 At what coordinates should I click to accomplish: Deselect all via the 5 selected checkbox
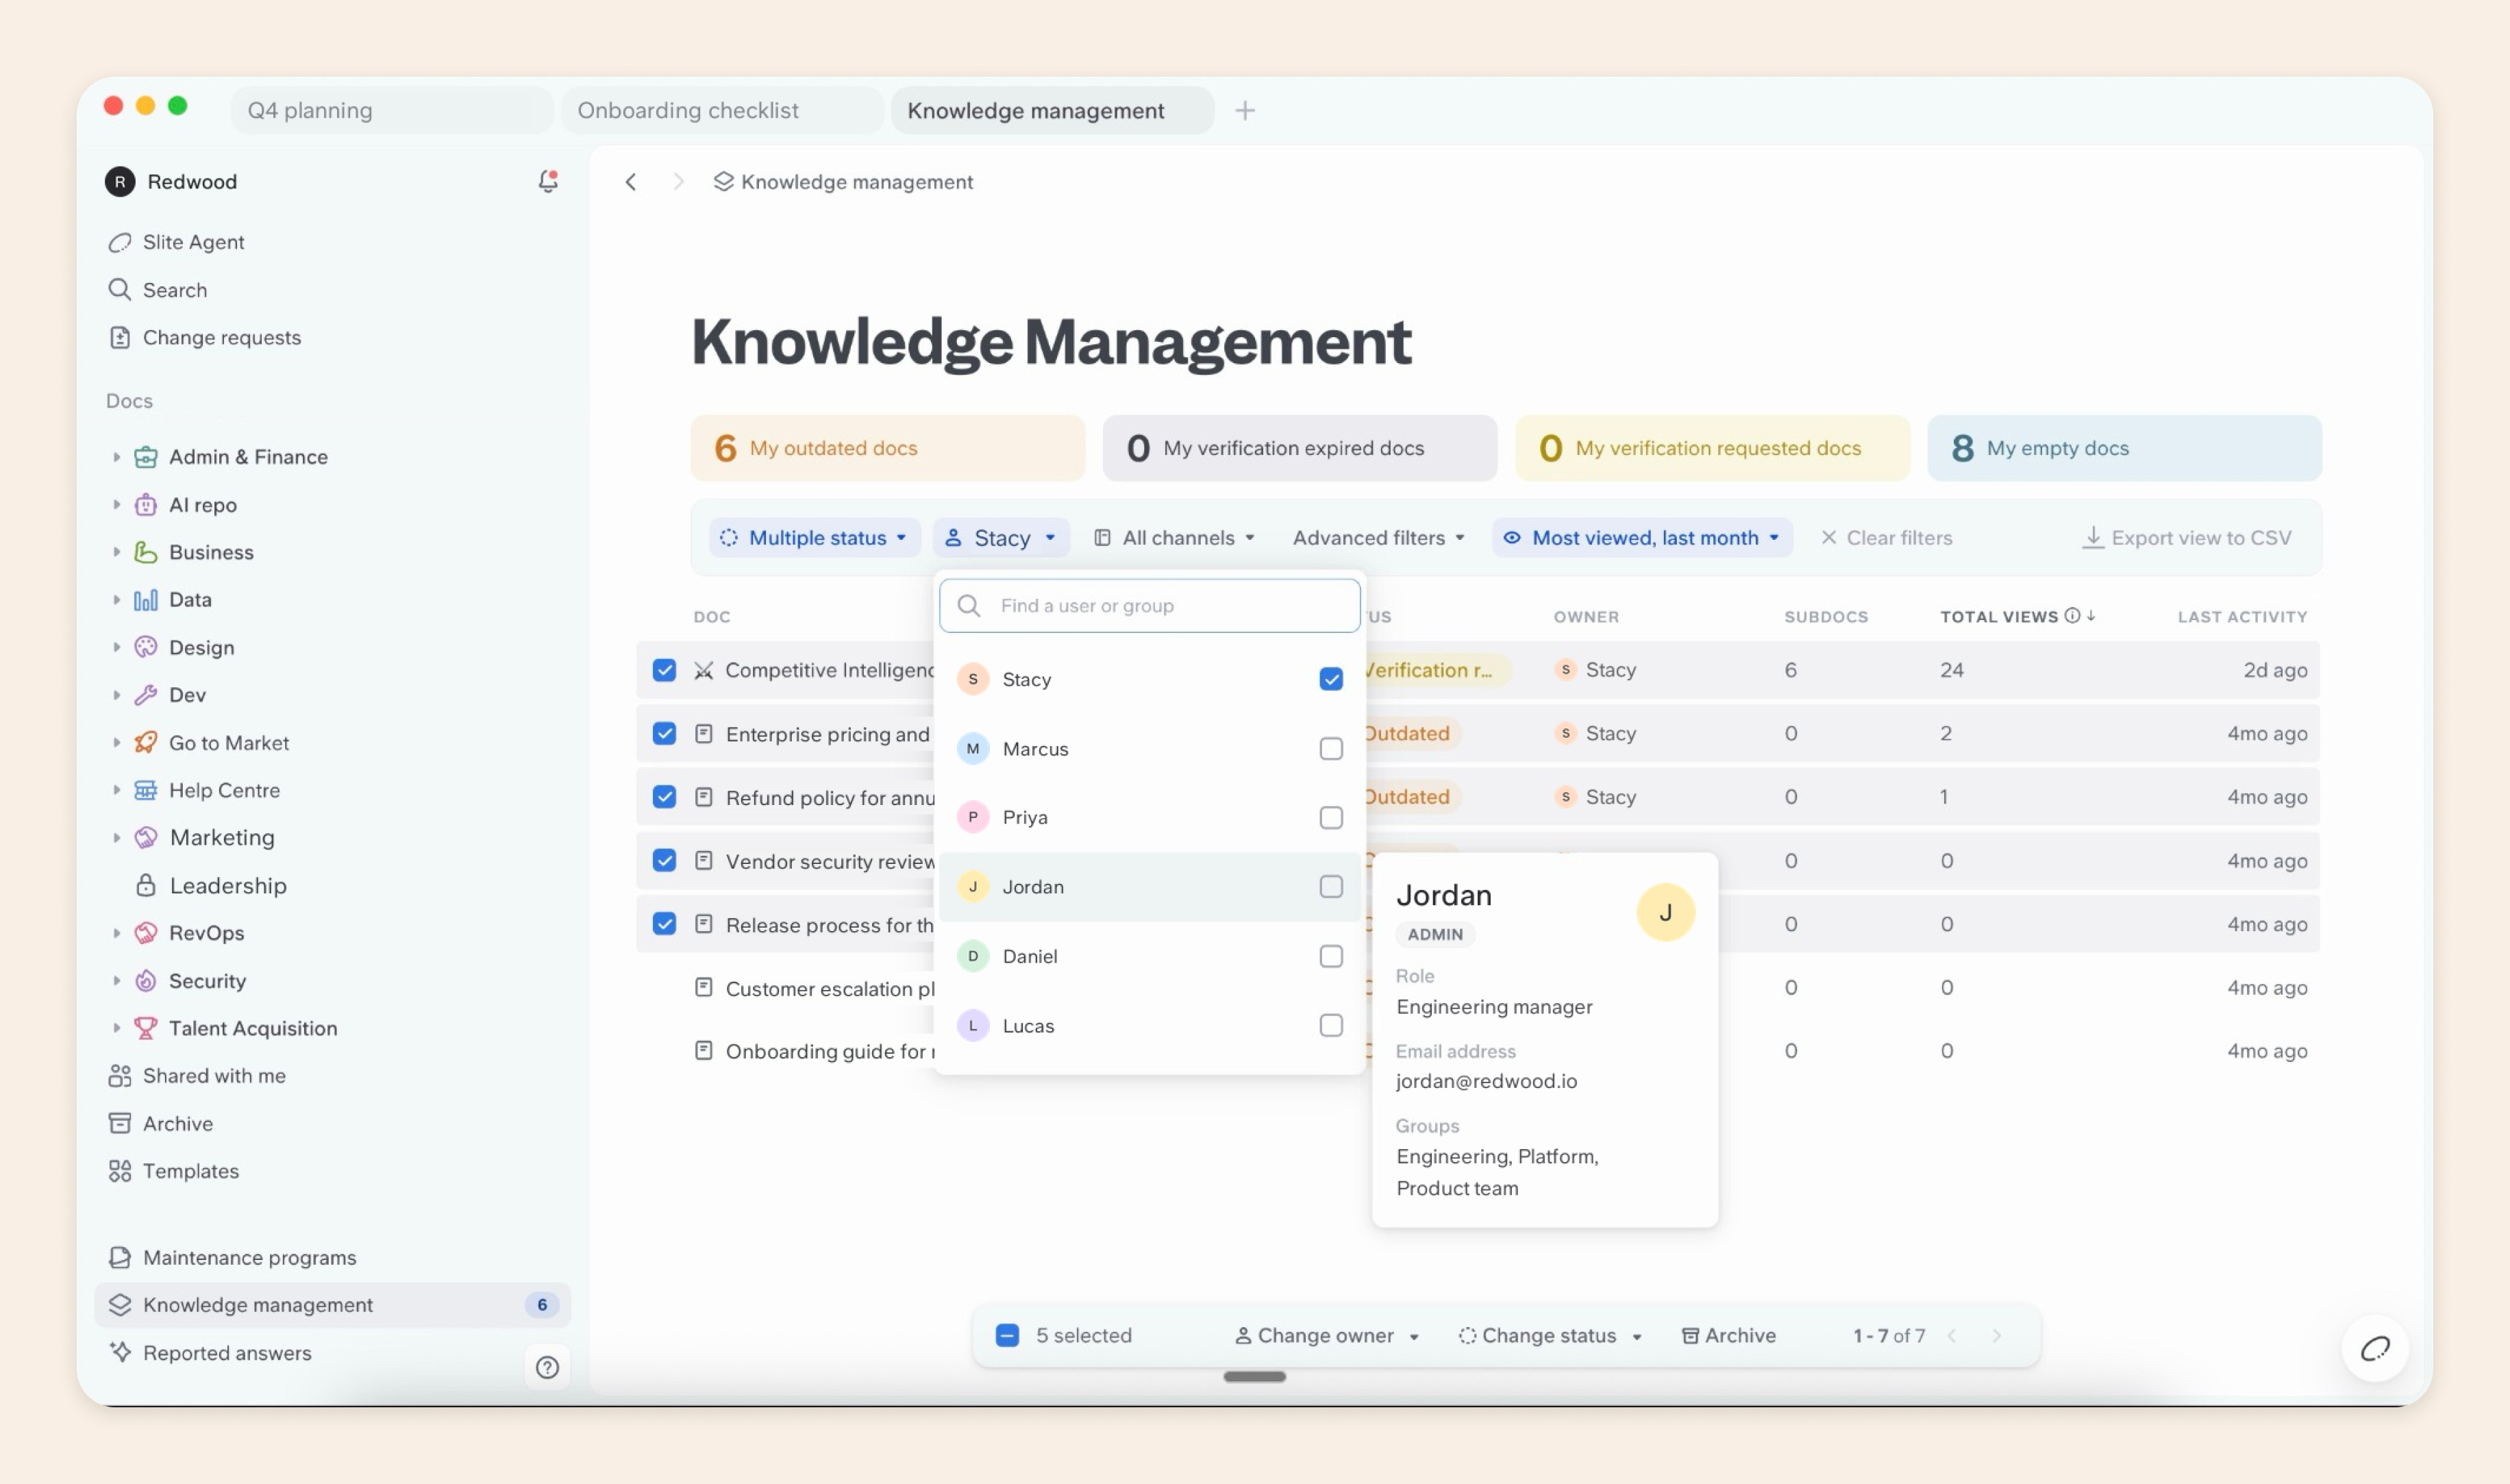(x=1006, y=1335)
